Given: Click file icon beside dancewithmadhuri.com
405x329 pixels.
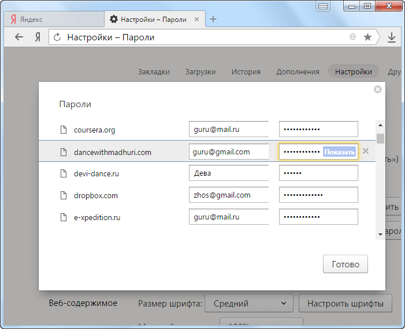Looking at the screenshot, I should 64,152.
